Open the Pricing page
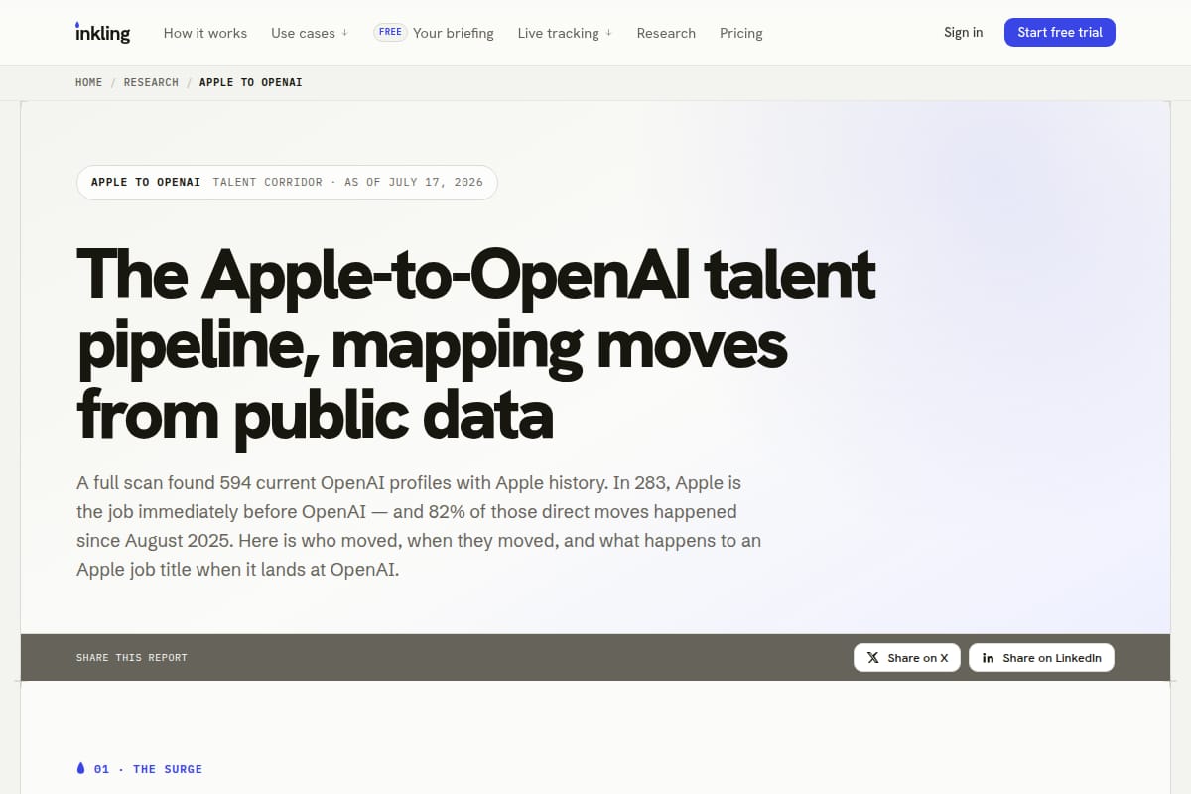1191x794 pixels. (741, 33)
